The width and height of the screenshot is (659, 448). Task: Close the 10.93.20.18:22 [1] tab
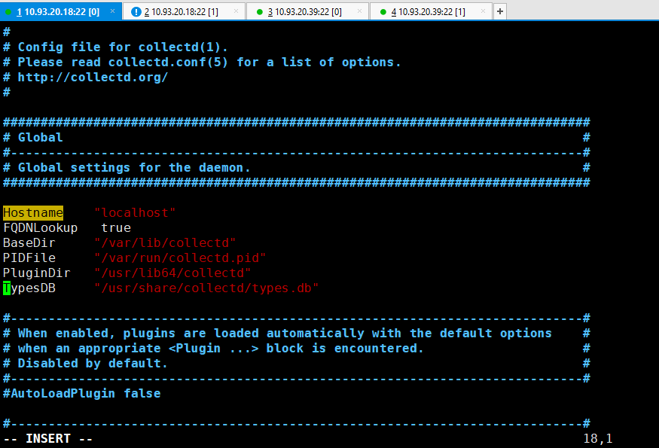[x=236, y=12]
